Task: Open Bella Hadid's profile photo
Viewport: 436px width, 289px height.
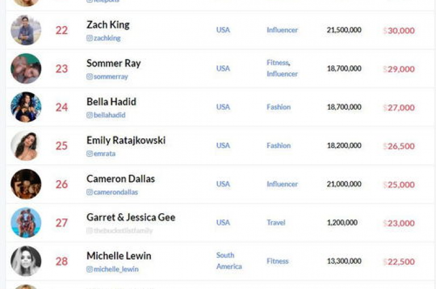Action: coord(26,107)
